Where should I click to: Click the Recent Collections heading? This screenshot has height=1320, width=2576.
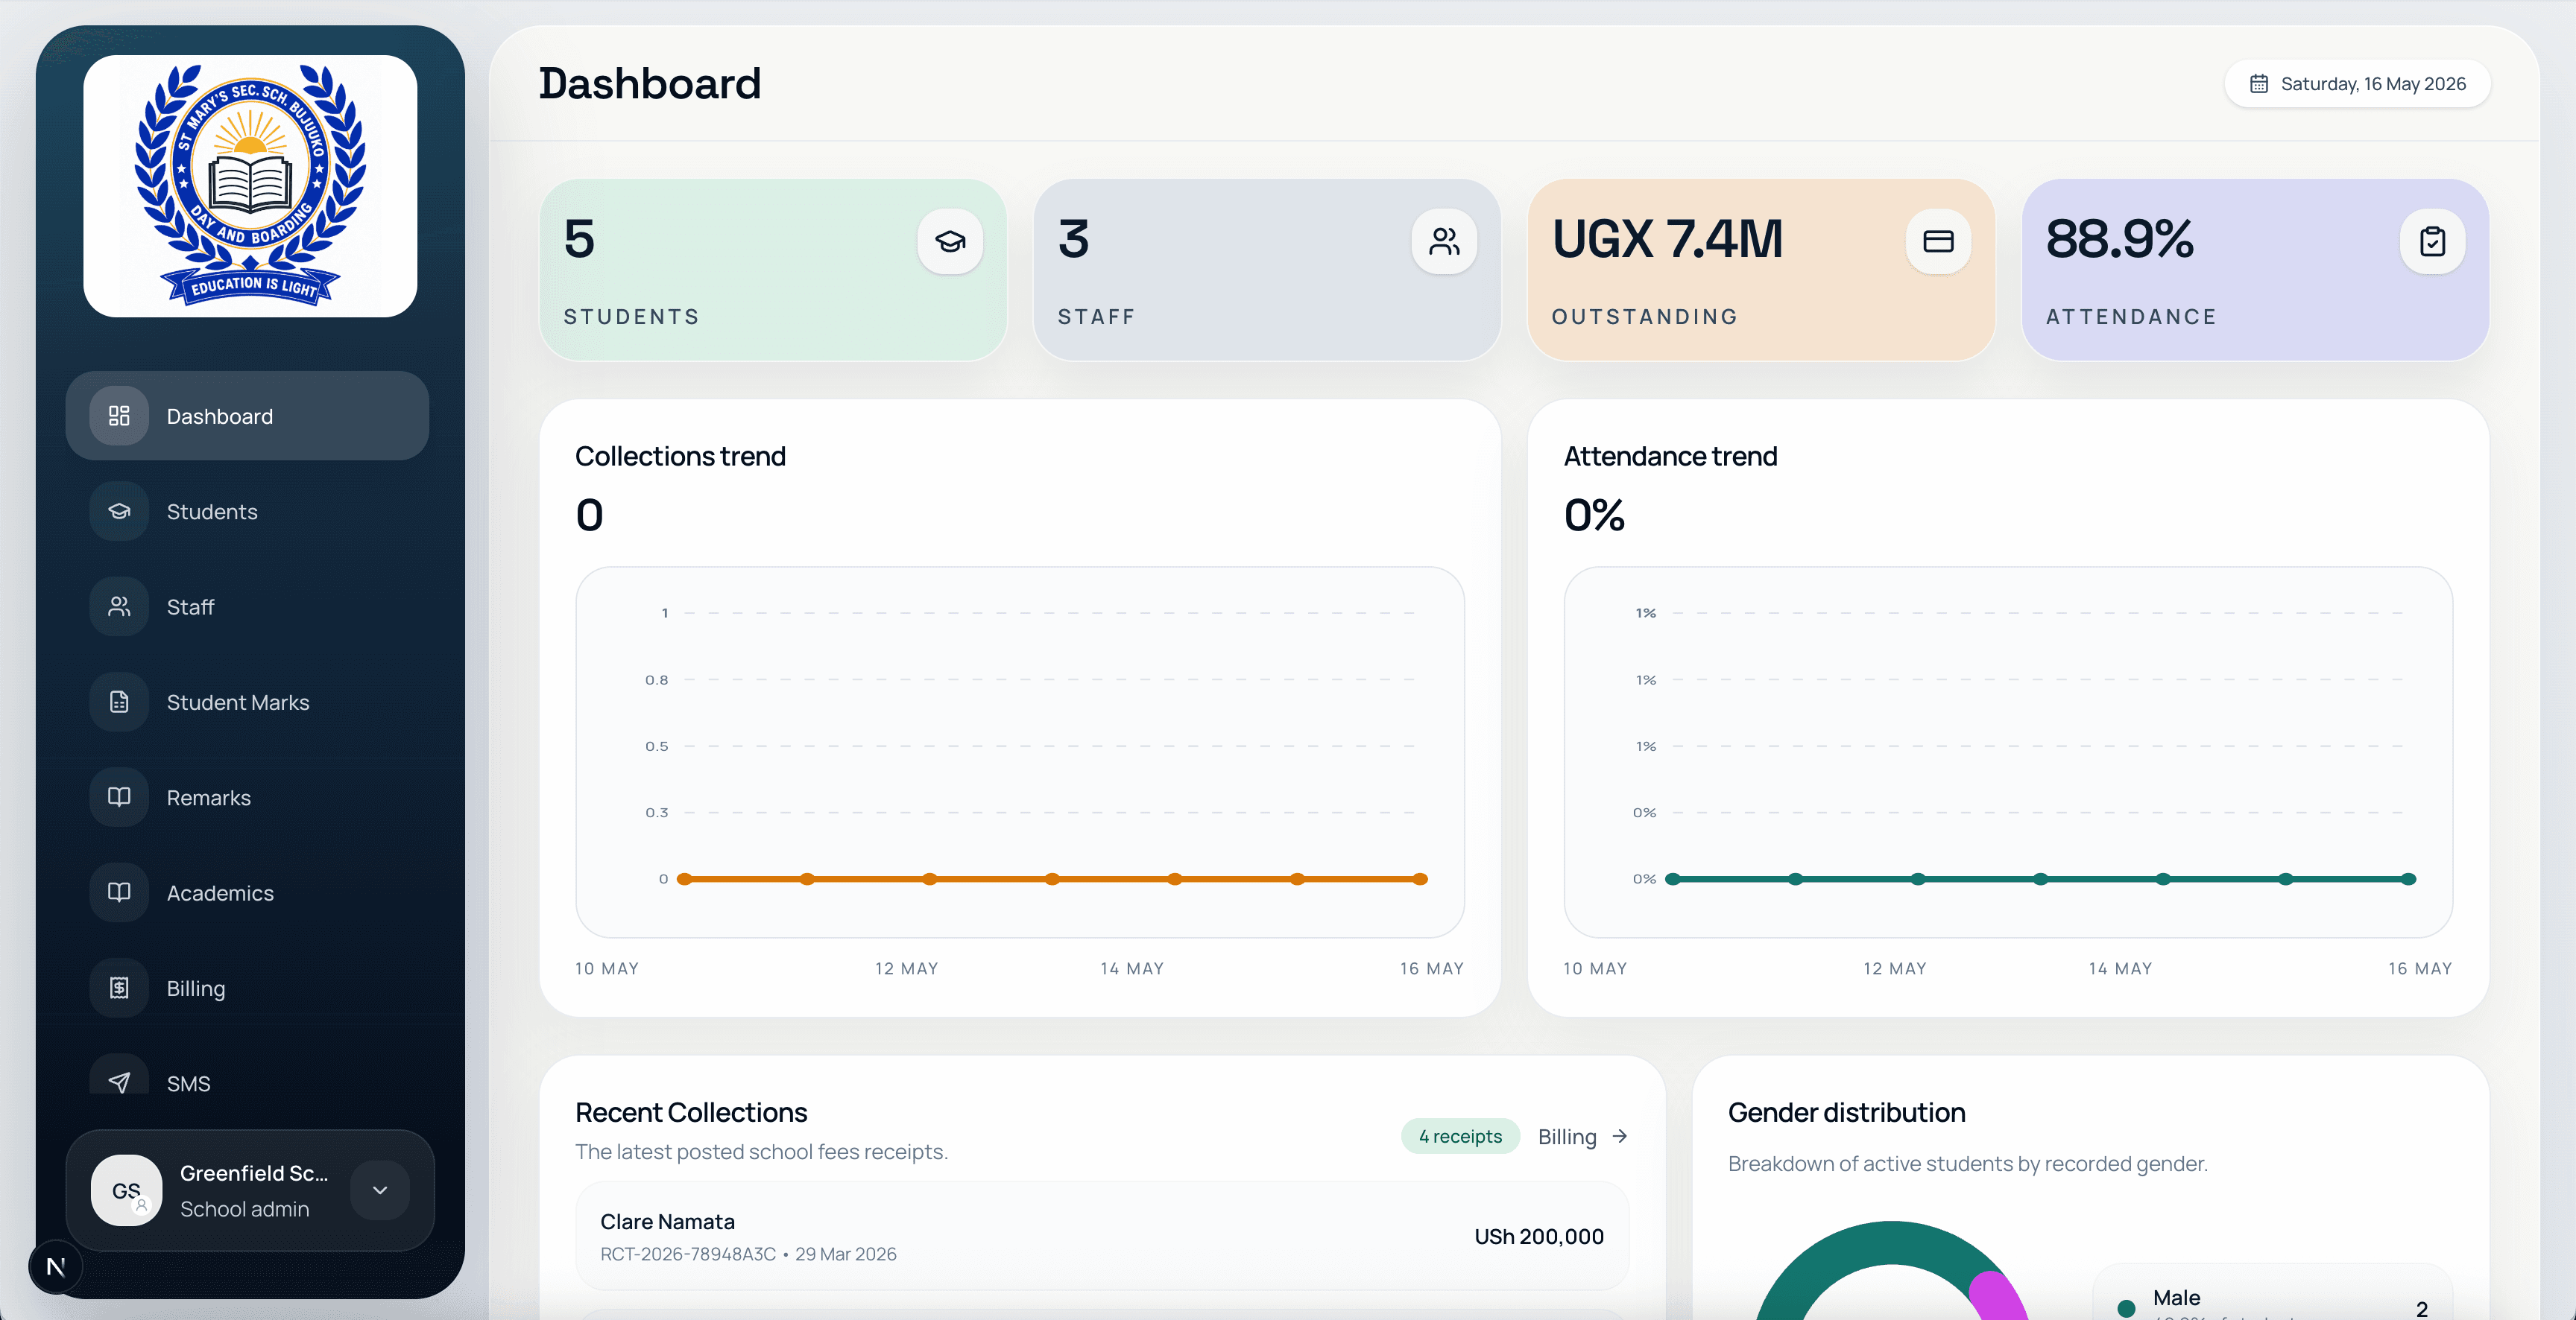point(691,1112)
